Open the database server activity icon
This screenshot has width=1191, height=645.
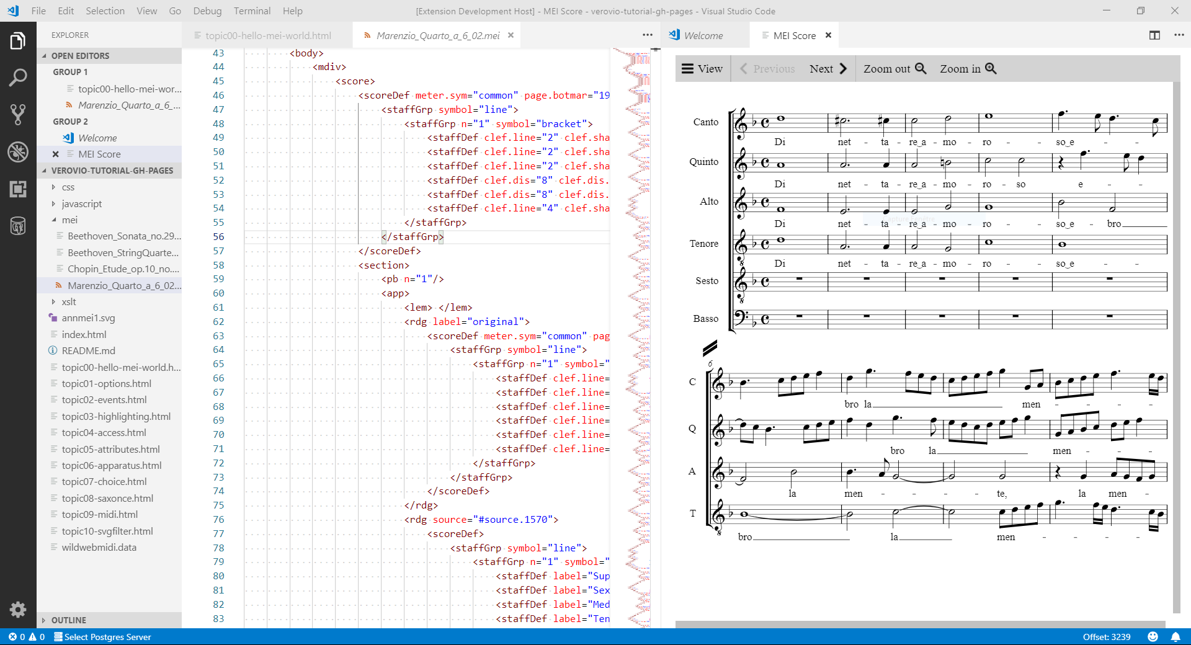click(18, 226)
